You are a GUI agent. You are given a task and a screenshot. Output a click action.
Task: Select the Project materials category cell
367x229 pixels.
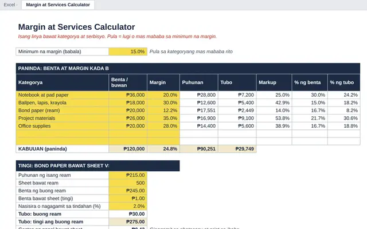coord(63,118)
